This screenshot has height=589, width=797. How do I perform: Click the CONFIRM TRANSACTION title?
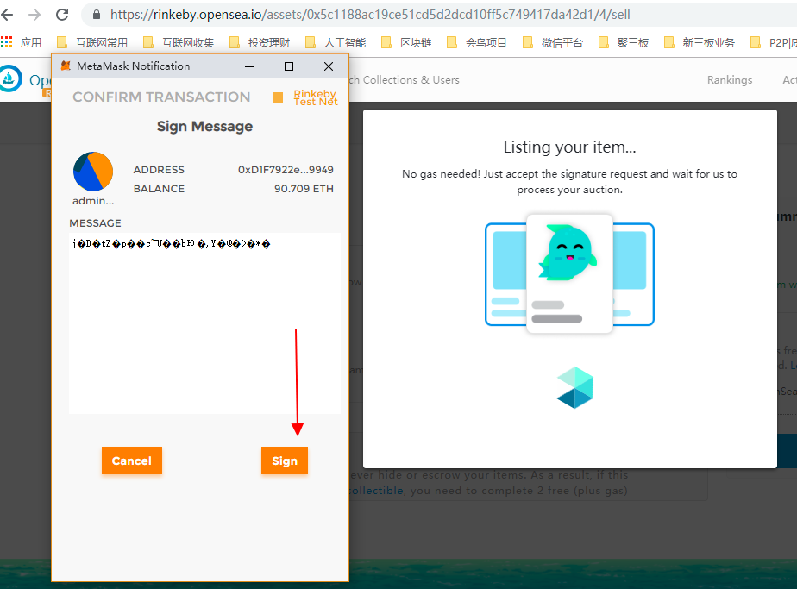pyautogui.click(x=161, y=97)
